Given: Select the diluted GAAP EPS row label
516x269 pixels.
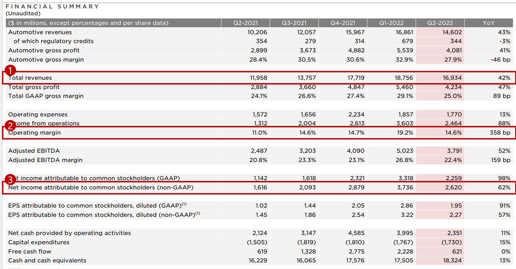Looking at the screenshot, I should [x=98, y=206].
